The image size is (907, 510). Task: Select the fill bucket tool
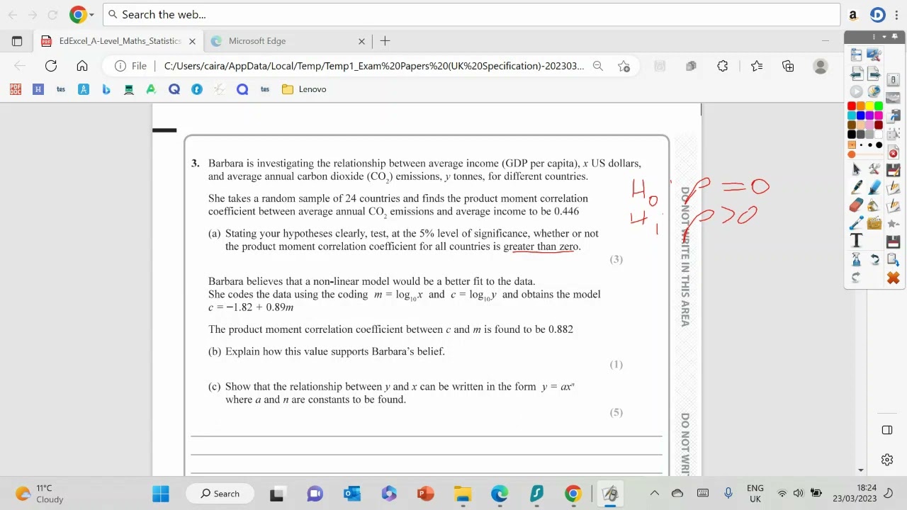(874, 205)
